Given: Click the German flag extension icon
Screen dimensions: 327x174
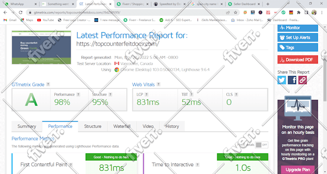Looking at the screenshot, I should tap(291, 12).
